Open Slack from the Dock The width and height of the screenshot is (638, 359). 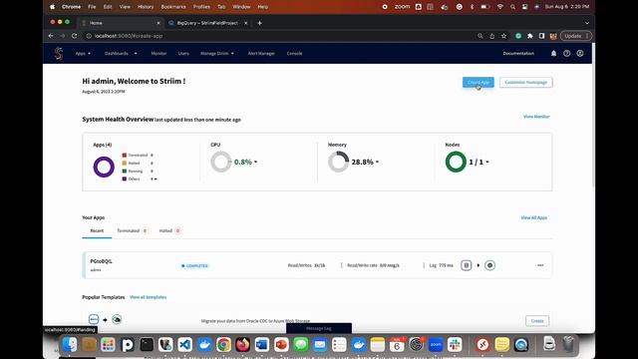tap(455, 345)
